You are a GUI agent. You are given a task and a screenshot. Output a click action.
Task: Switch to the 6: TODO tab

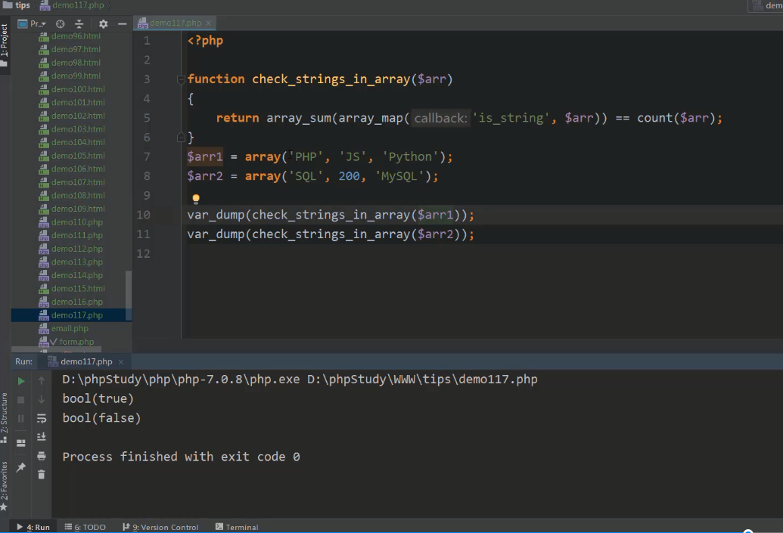85,527
